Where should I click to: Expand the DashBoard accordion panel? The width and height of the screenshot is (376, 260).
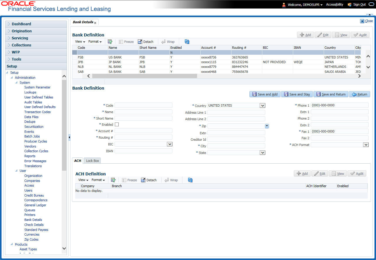(x=36, y=24)
